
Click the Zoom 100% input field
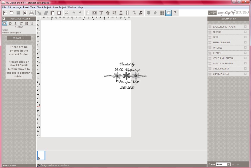[x=222, y=164]
